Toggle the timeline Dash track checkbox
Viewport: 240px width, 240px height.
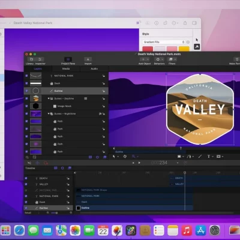pyautogui.click(x=26, y=202)
